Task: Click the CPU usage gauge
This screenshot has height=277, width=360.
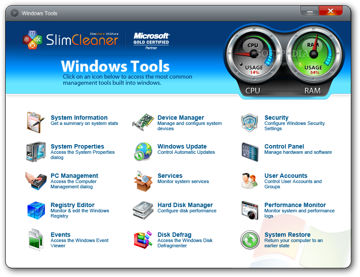Action: click(x=254, y=55)
